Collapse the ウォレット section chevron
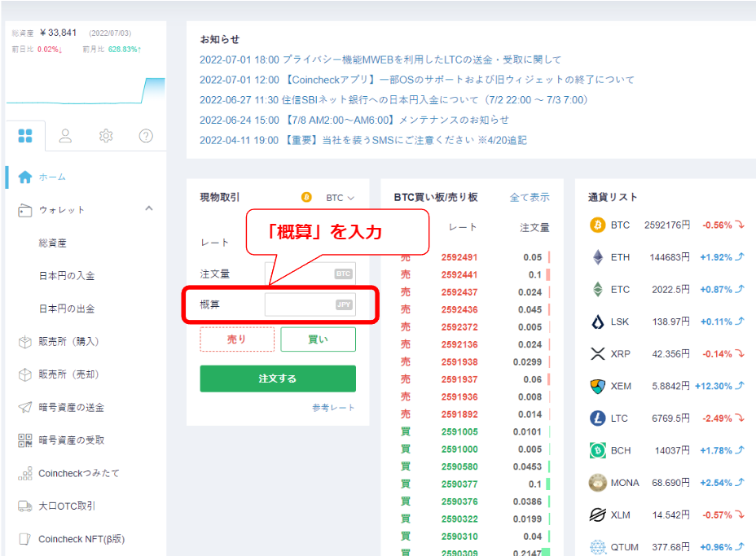756x556 pixels. coord(149,208)
